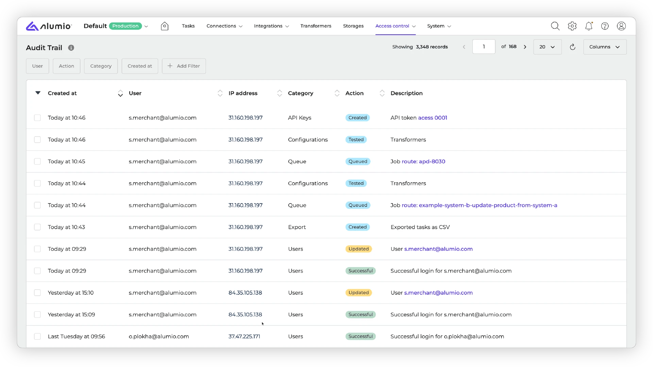Open the Tasks menu item
653x367 pixels.
[188, 26]
